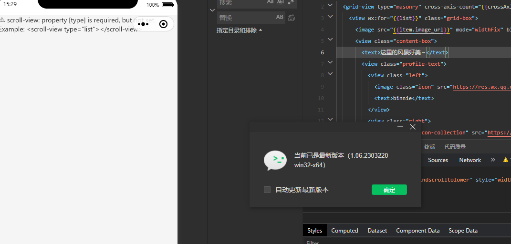Click the Replace All icon
This screenshot has width=511, height=244.
pos(292,18)
